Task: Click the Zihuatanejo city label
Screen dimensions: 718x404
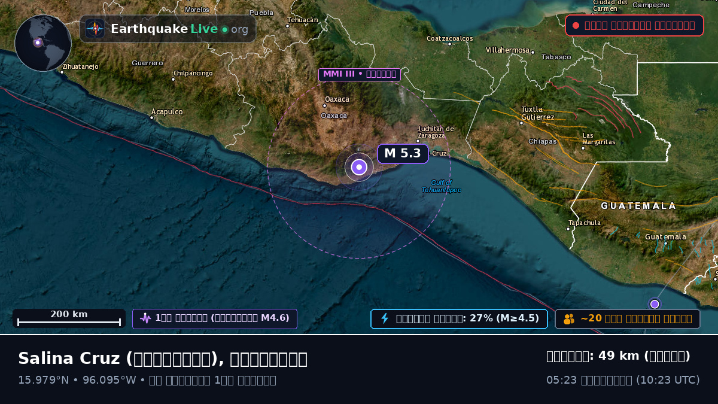Action: coord(80,66)
